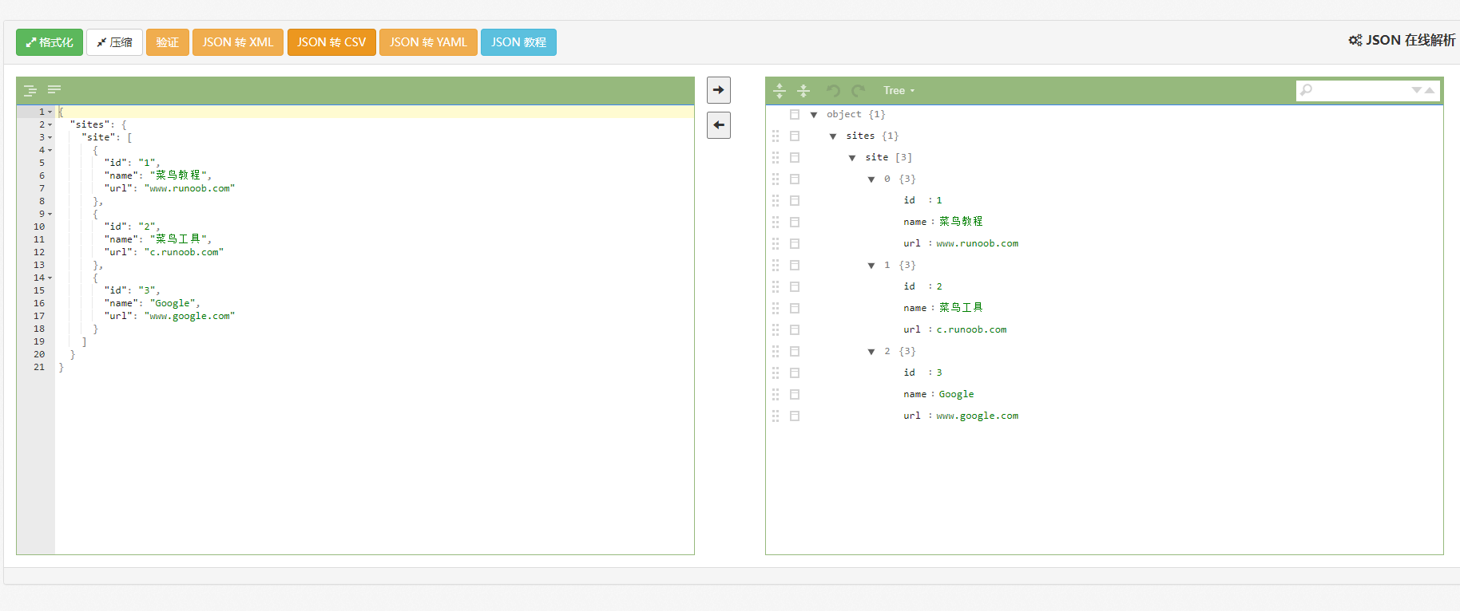
Task: Open actions menu box for item 2 row
Action: (x=795, y=352)
